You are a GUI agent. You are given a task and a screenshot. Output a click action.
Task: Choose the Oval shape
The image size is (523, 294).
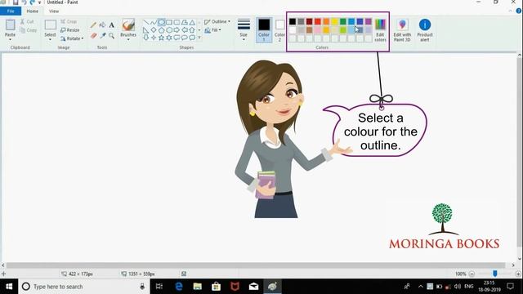click(162, 23)
